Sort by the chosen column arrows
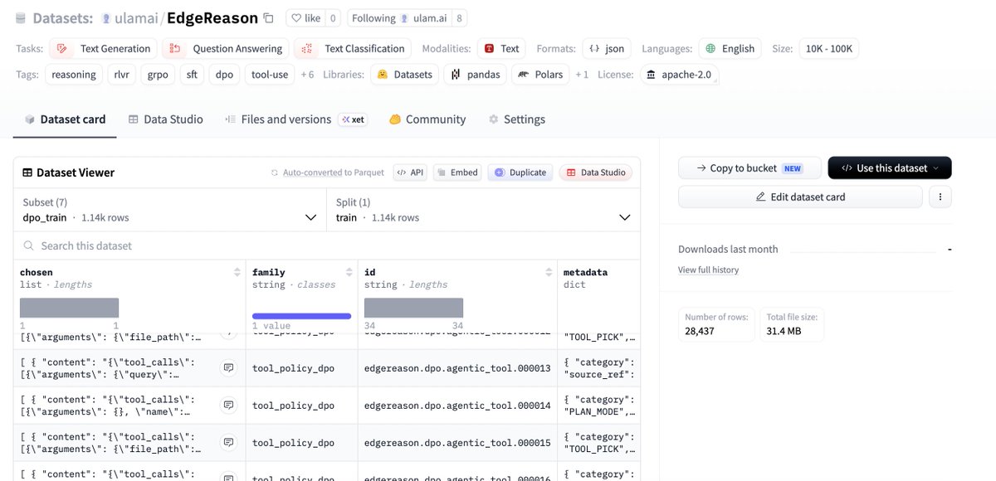This screenshot has height=481, width=996. point(237,272)
